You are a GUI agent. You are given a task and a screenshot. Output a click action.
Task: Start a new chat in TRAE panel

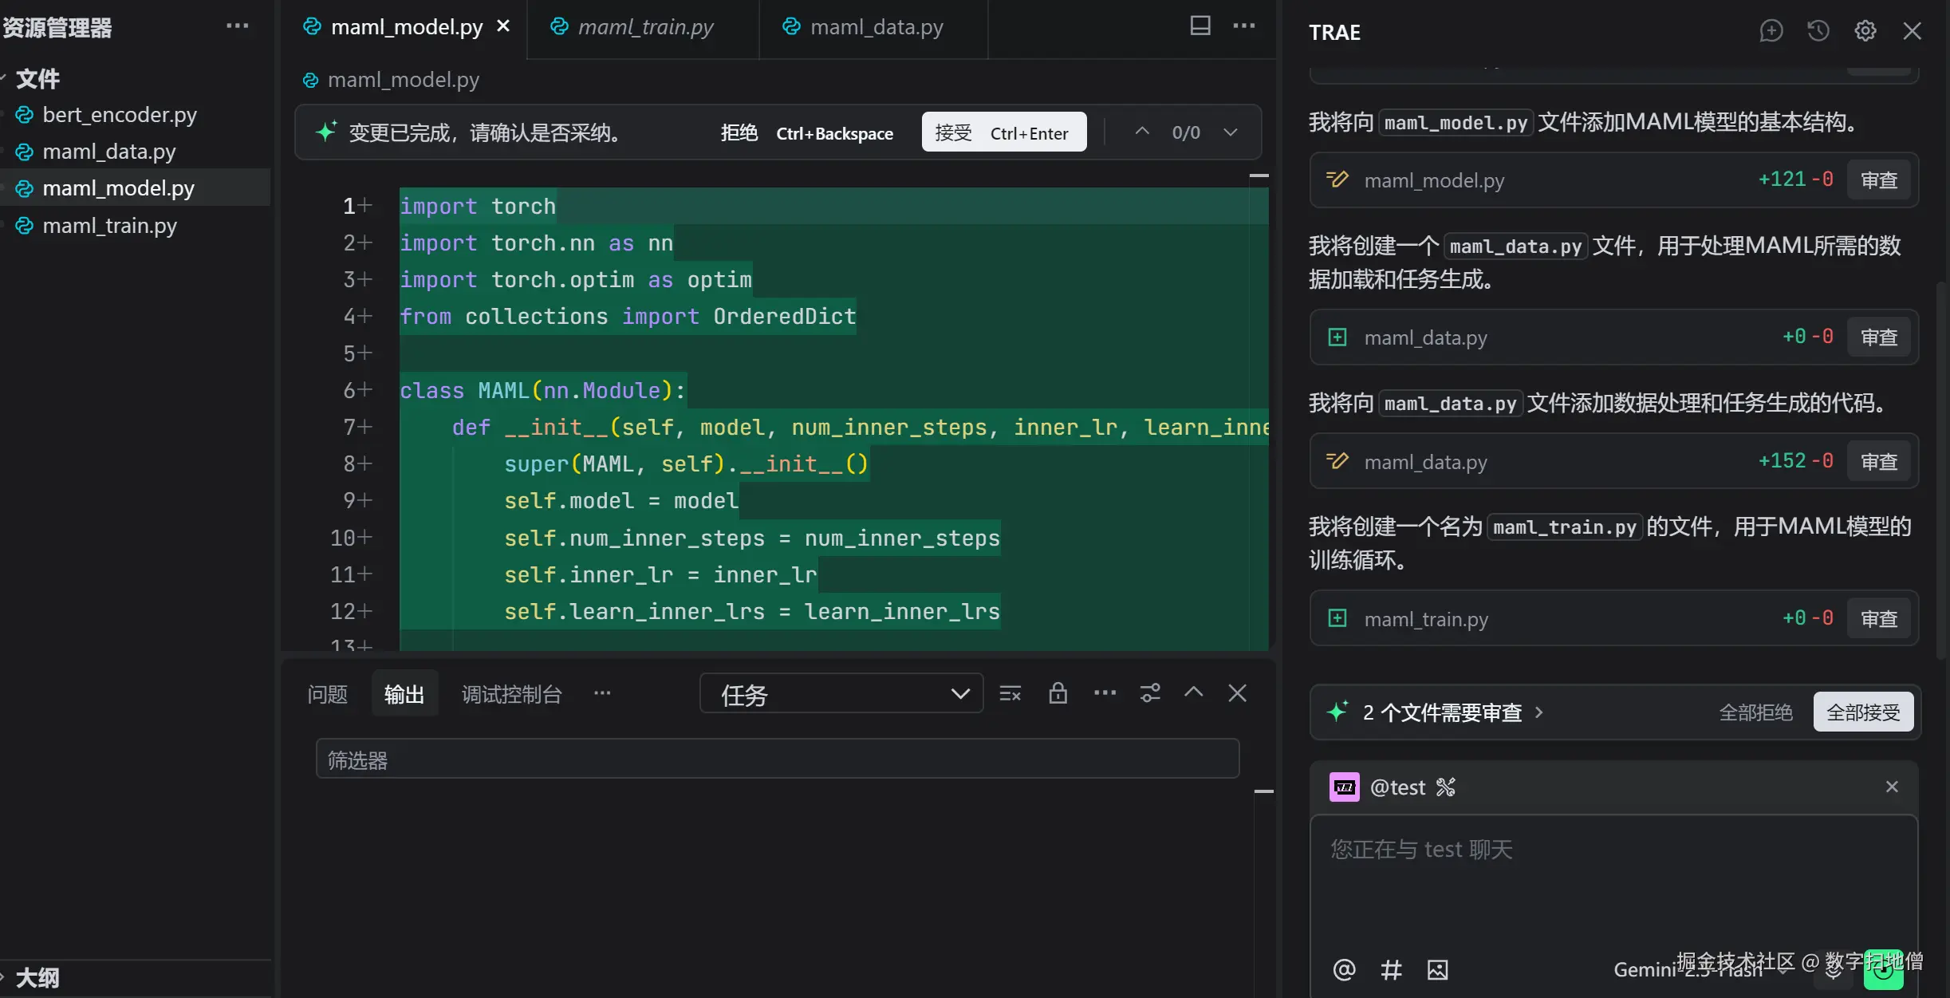1771,31
